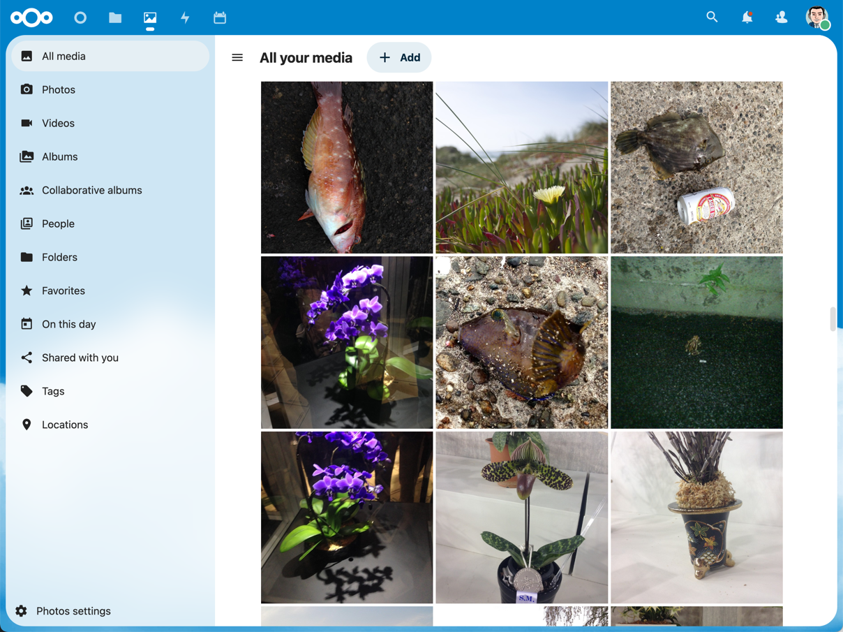Open the notifications bell

tap(747, 17)
